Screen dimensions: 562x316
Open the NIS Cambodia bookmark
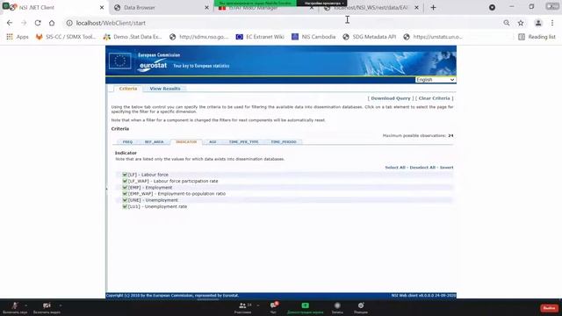(313, 37)
